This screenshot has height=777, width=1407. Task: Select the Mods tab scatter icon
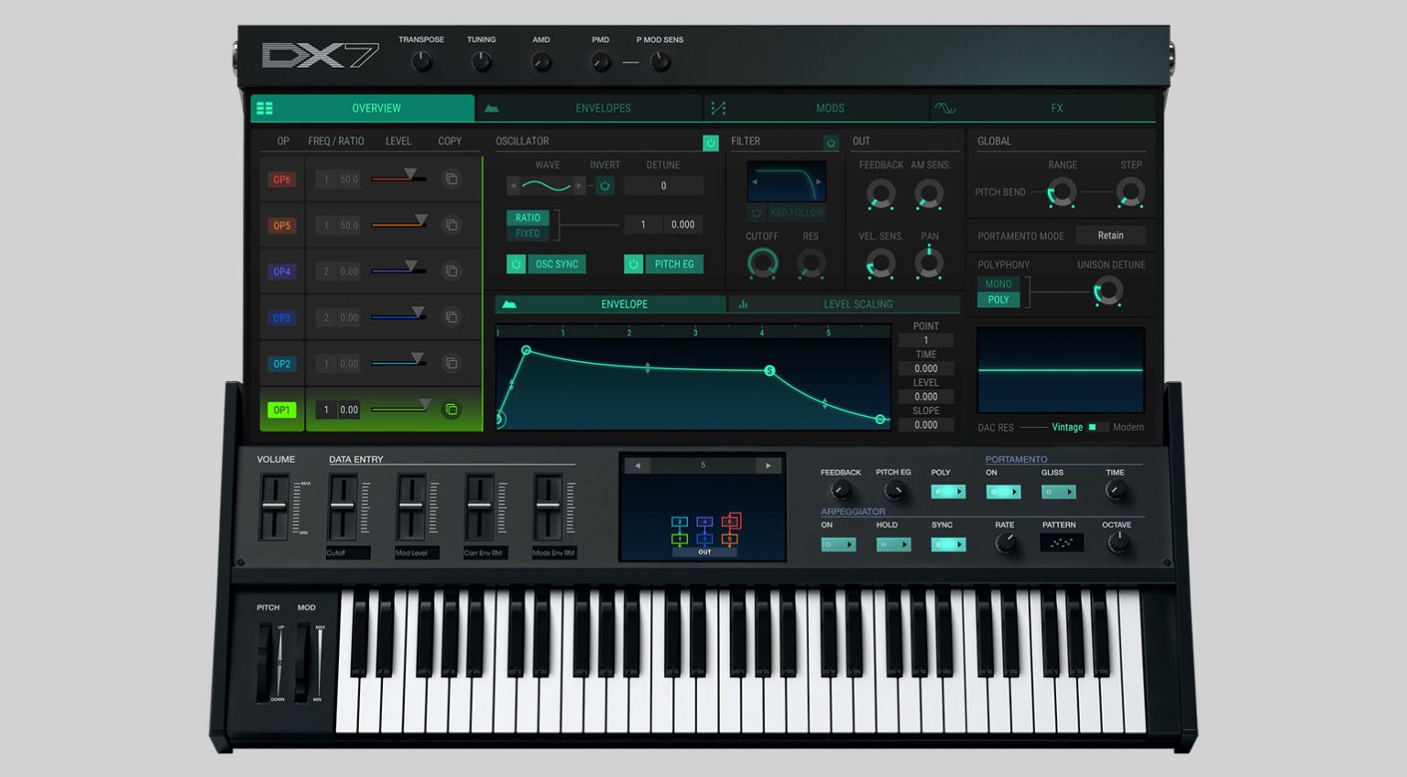pos(718,107)
